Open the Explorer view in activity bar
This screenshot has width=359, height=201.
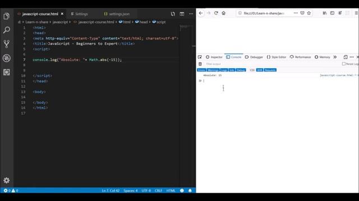point(6,16)
